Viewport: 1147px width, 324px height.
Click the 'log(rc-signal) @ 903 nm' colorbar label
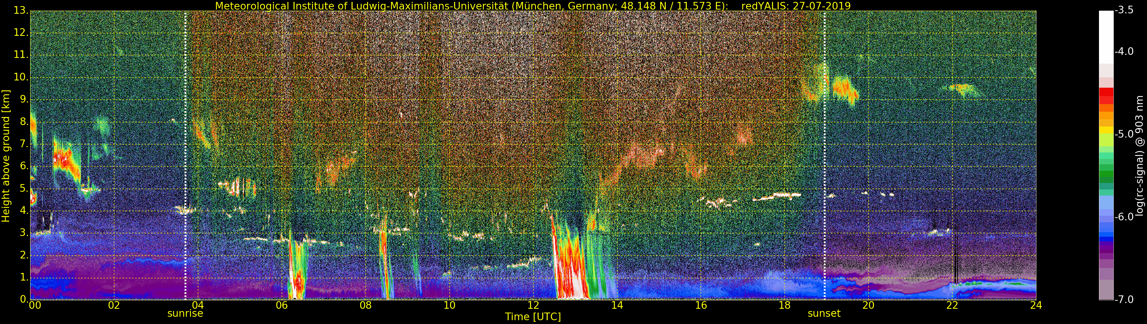1140,156
